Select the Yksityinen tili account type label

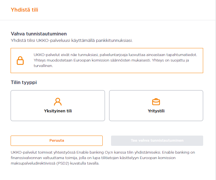(58, 111)
